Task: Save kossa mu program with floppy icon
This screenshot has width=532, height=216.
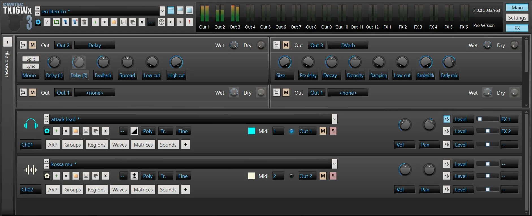Action: pos(86,176)
